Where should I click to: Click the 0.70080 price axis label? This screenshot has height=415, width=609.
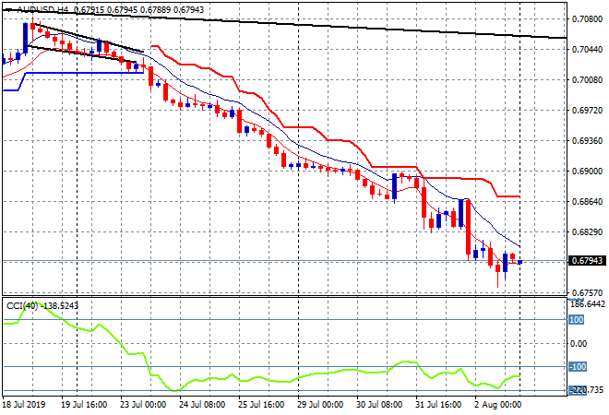click(x=587, y=80)
